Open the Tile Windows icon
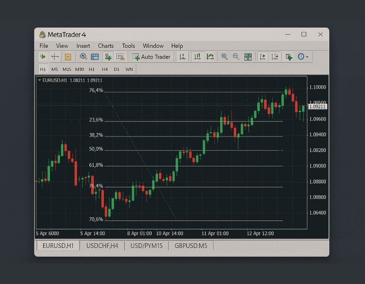 tap(248, 56)
